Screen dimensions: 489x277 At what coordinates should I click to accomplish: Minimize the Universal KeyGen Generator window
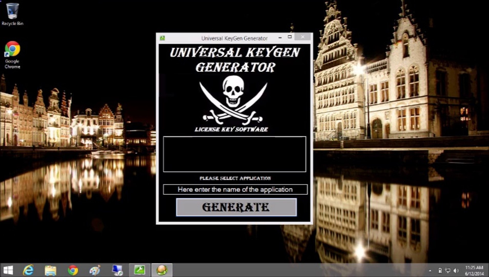280,37
